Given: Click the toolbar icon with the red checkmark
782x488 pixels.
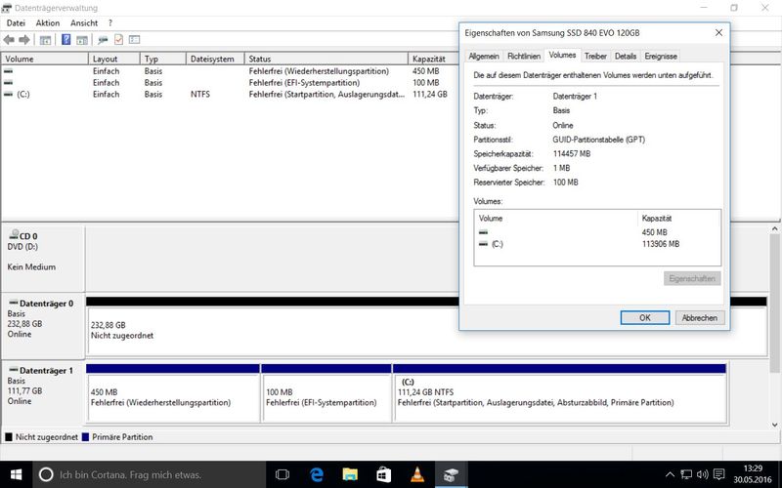Looking at the screenshot, I should pyautogui.click(x=118, y=40).
